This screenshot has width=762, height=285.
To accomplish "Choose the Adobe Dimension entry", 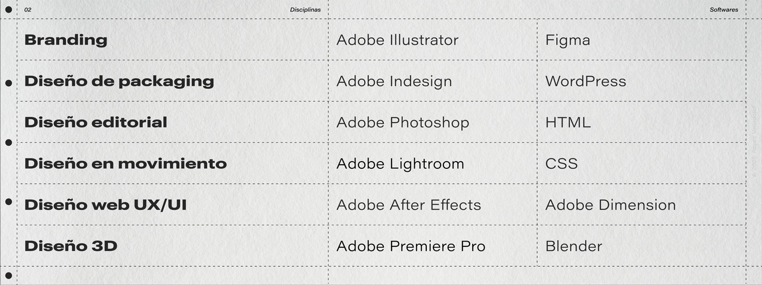I will [610, 205].
